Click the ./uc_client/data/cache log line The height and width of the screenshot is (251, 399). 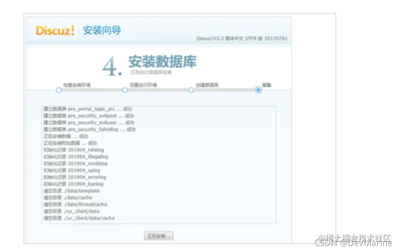coord(79,218)
